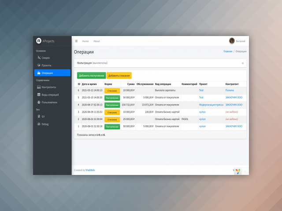Image resolution: width=282 pixels, height=211 pixels.
Task: Click (не задано) in row 3
Action: 232,112
